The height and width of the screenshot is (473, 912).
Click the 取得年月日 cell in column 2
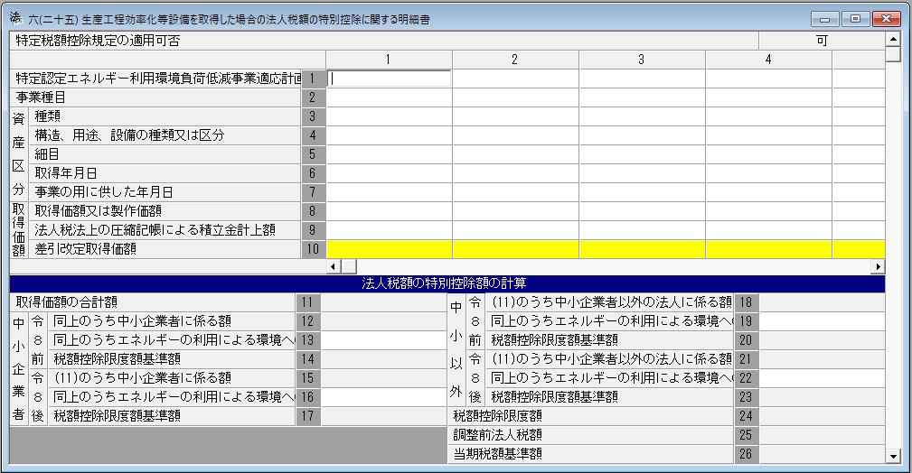516,173
